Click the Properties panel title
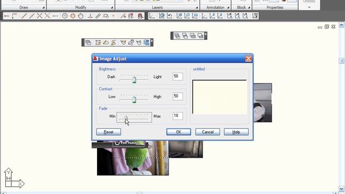Viewport: 345px width, 194px height. click(275, 8)
